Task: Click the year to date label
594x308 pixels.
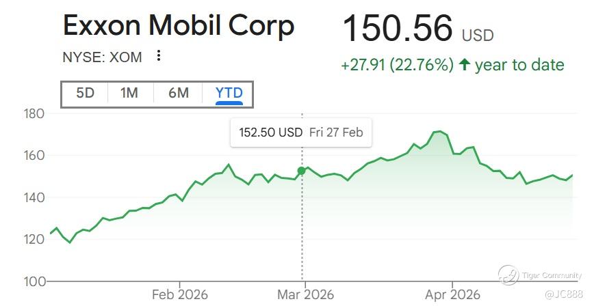Action: [x=519, y=65]
